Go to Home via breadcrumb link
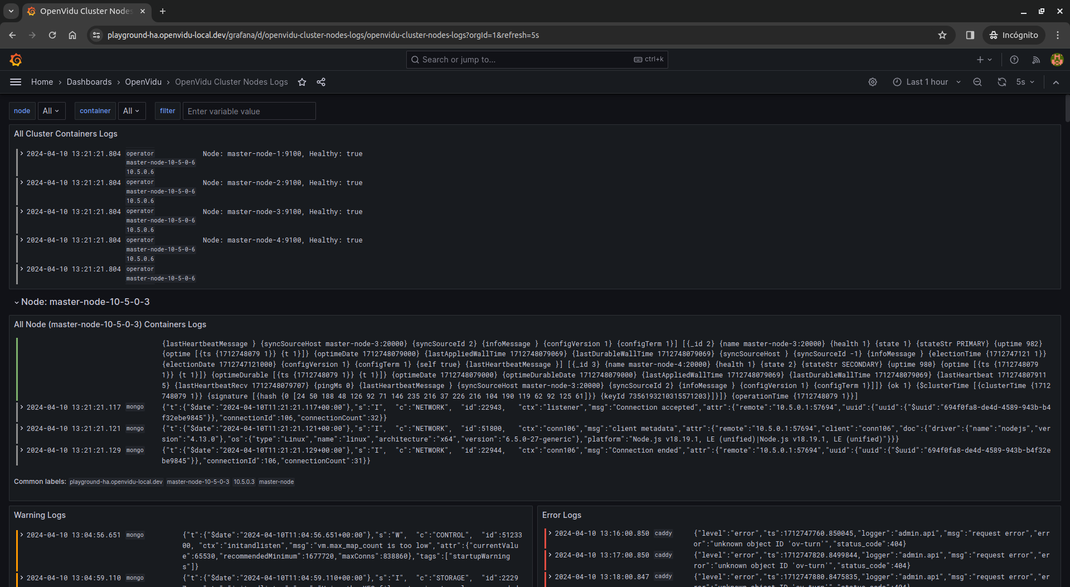The width and height of the screenshot is (1070, 587). [42, 82]
